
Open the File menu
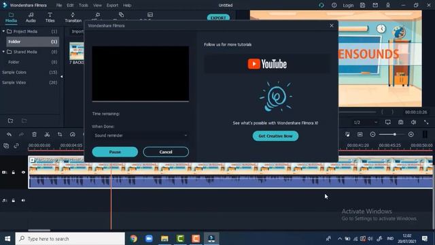[59, 5]
